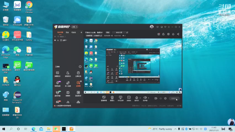The height and width of the screenshot is (132, 235).
Task: Click the go-live pill button in bottom bar
Action: 174,99
